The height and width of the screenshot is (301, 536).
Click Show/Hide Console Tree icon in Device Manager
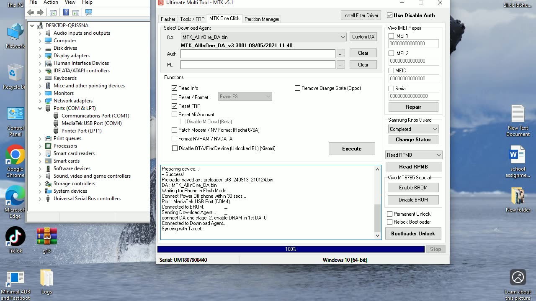click(53, 13)
